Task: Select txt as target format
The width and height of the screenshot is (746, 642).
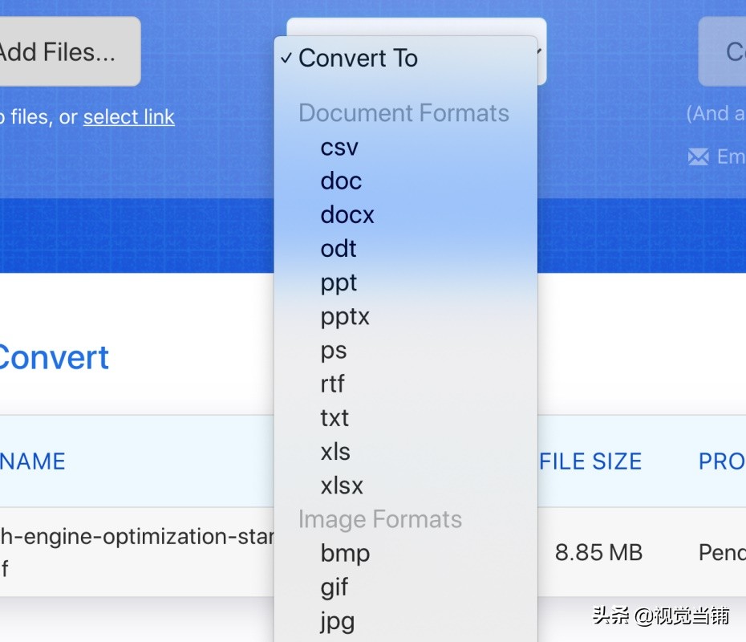Action: 334,418
